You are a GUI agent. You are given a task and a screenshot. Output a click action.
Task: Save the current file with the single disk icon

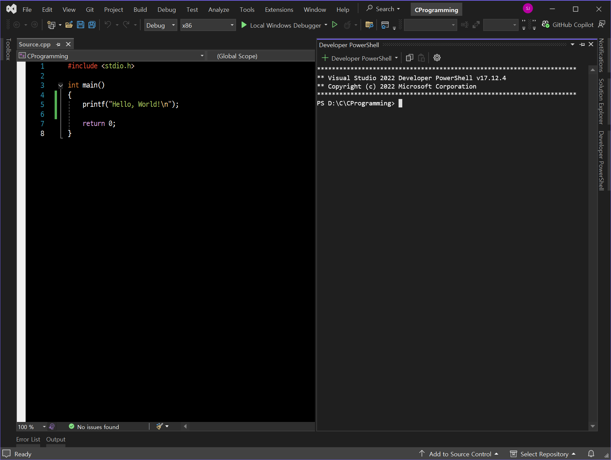81,25
